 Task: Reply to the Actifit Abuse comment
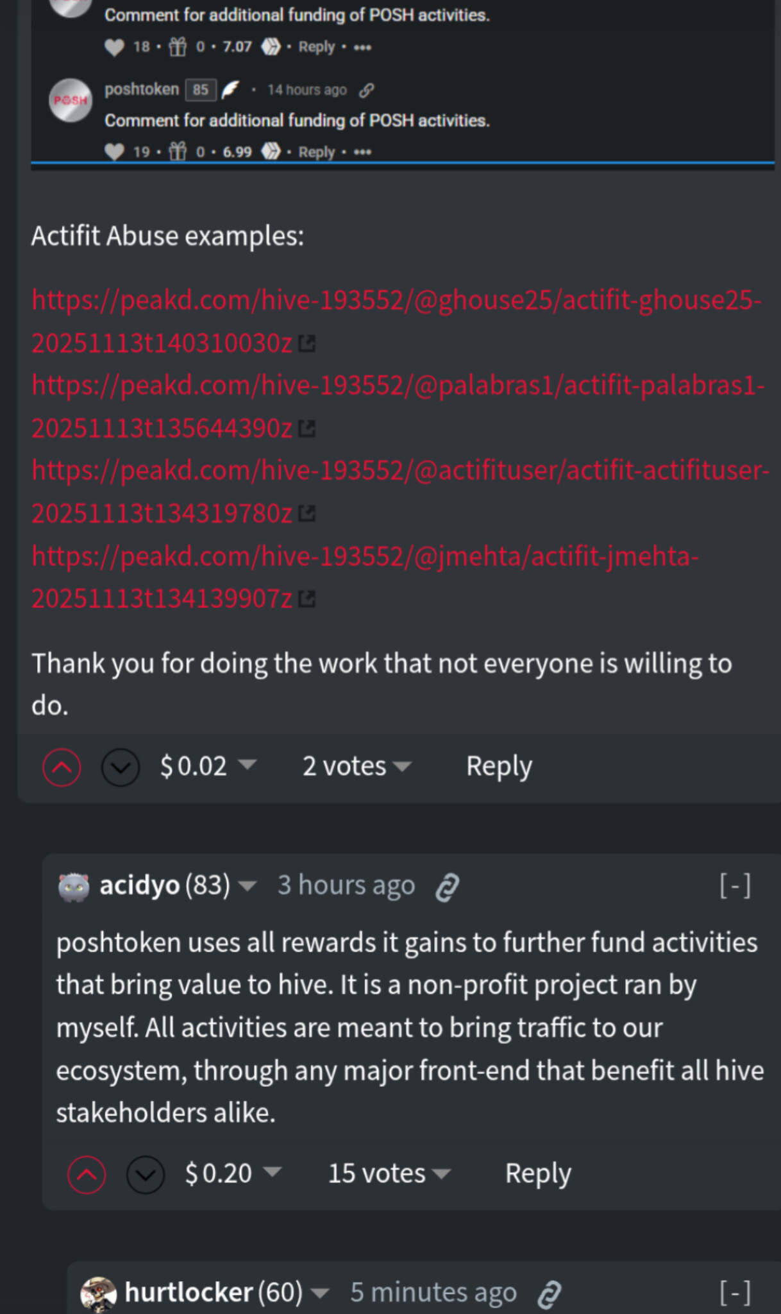(x=499, y=766)
